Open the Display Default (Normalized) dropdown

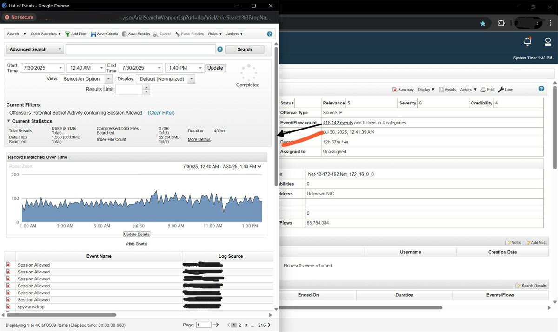pos(166,79)
